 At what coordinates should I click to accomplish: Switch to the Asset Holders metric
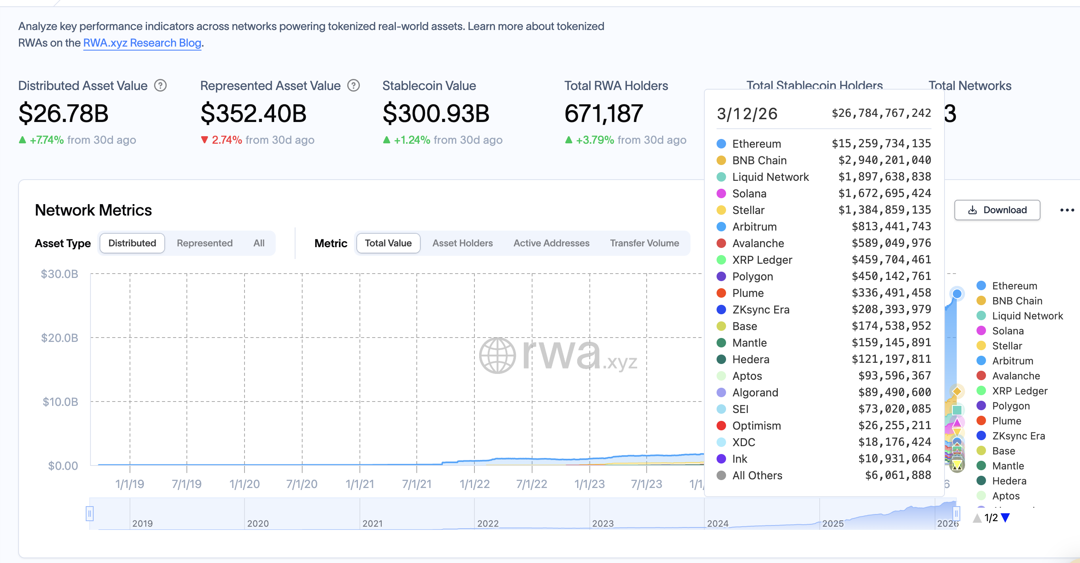coord(463,243)
